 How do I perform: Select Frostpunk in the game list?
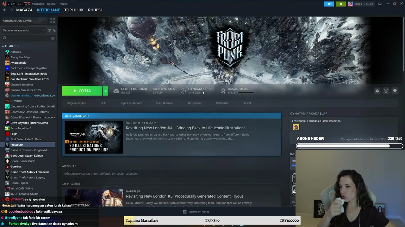[28, 145]
